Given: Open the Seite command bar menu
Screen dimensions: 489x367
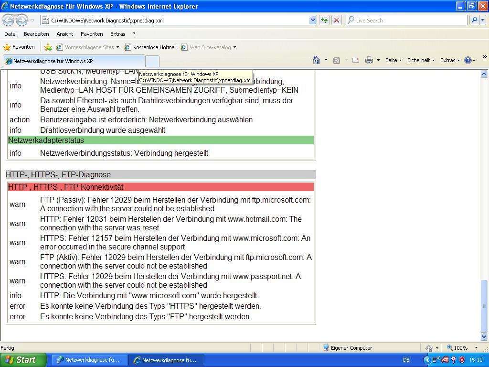Looking at the screenshot, I should pos(393,60).
